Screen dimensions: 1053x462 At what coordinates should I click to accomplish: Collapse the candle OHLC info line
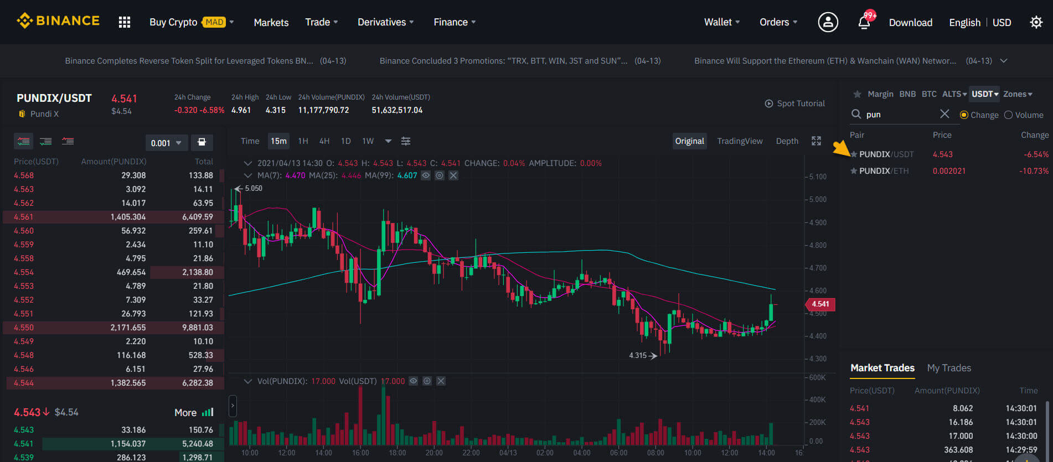(248, 163)
